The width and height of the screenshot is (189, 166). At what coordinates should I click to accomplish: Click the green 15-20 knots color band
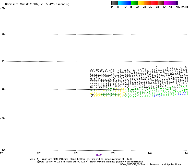pos(134,3)
